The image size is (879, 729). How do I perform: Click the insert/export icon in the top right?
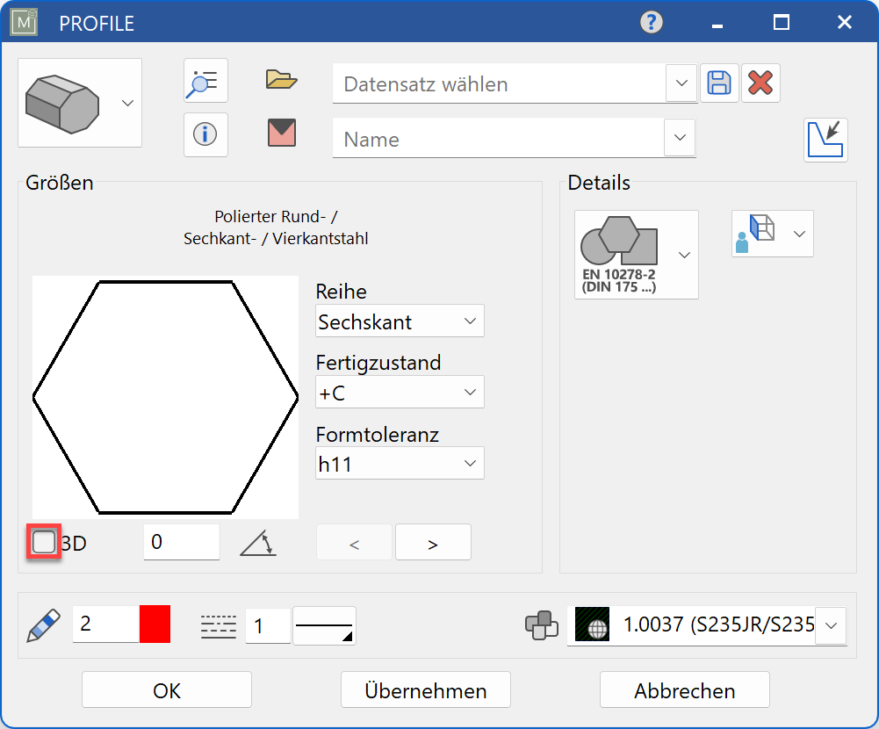(x=826, y=140)
